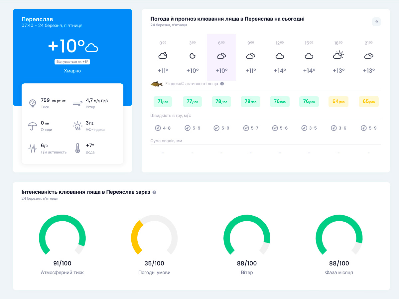Click the 64/100 yellow activity badge
This screenshot has height=299, width=399.
(338, 102)
